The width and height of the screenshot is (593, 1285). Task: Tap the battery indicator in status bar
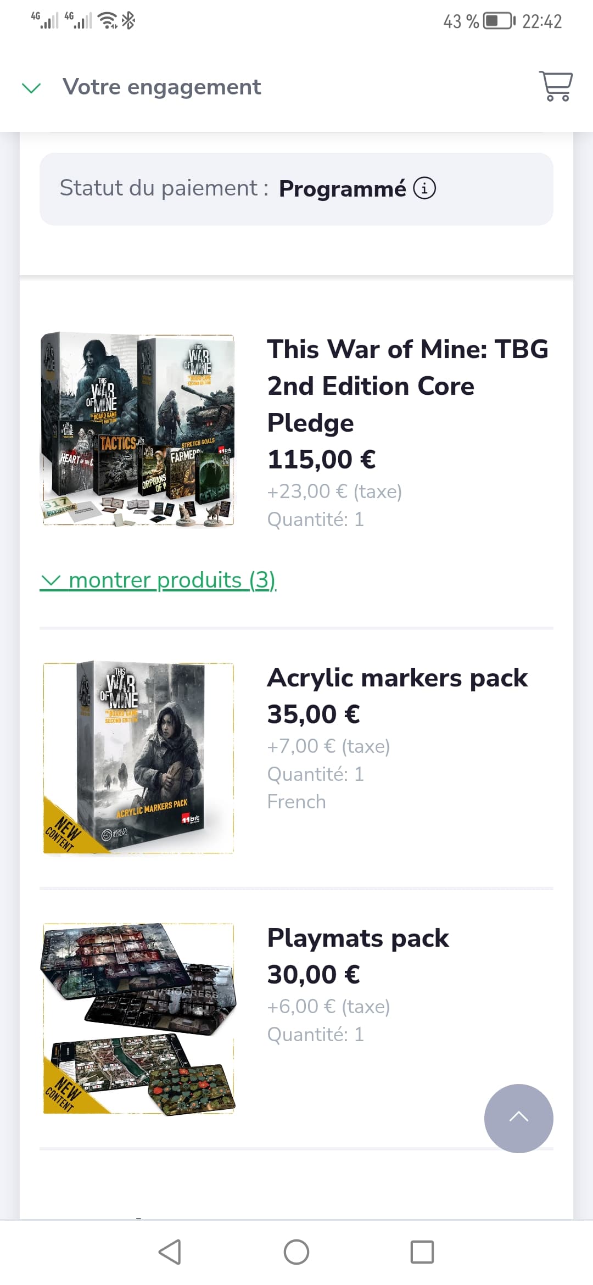click(499, 21)
